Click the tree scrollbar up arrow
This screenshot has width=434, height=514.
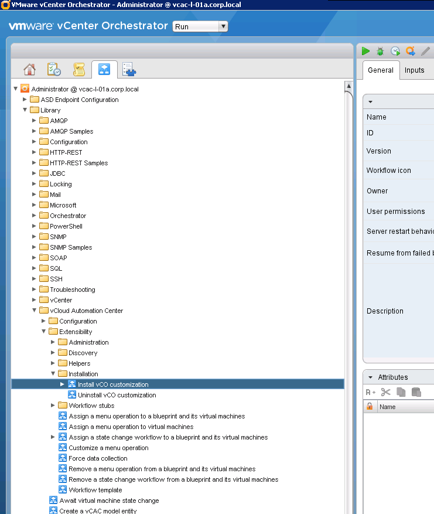click(x=349, y=86)
